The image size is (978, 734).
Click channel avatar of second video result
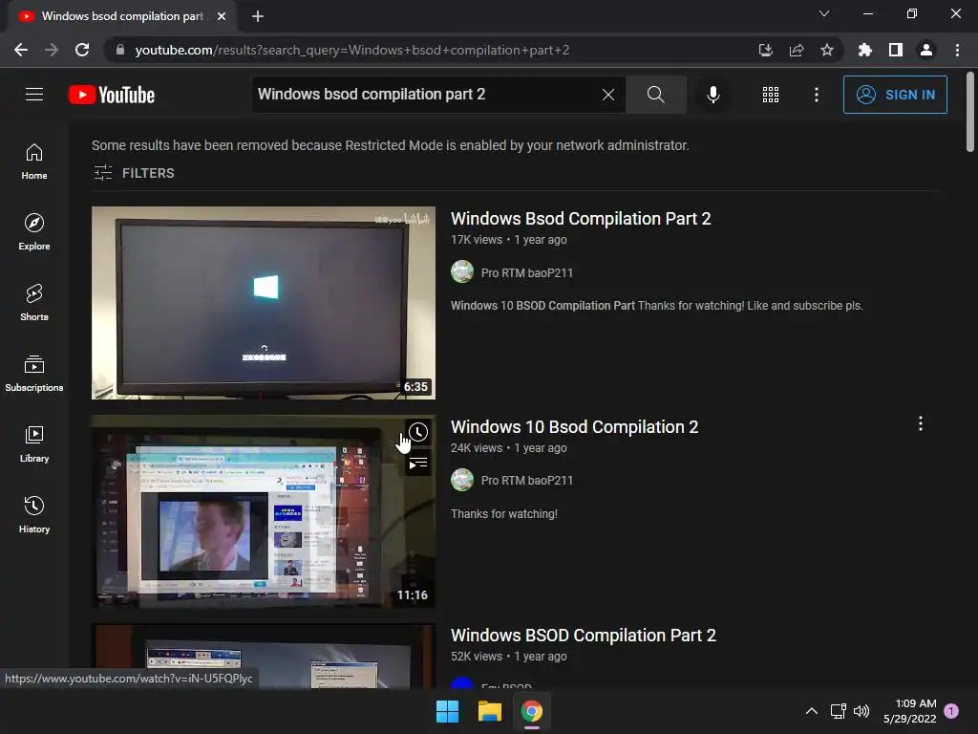pyautogui.click(x=462, y=480)
